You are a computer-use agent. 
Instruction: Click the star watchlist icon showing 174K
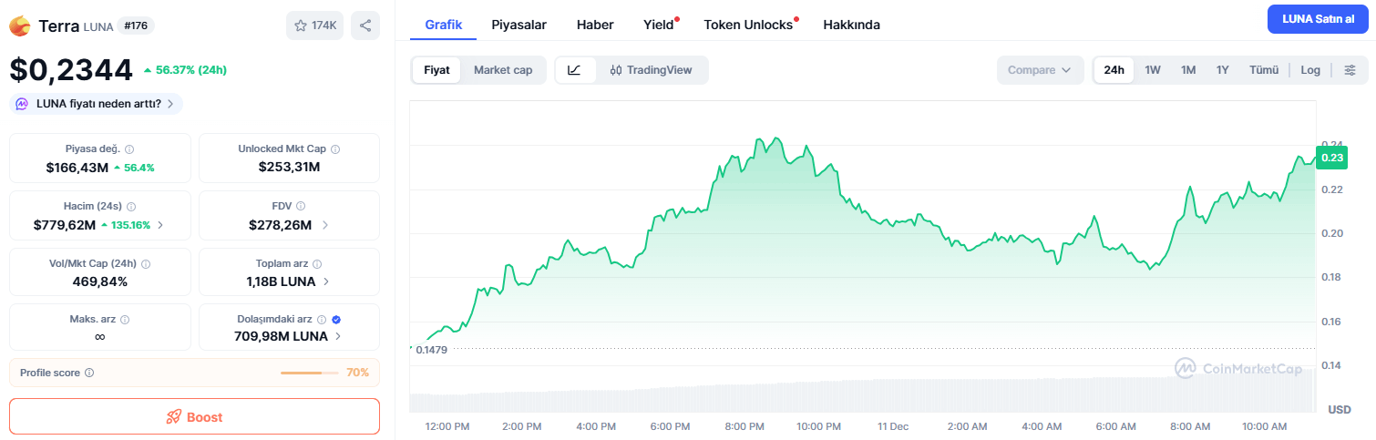tap(314, 26)
